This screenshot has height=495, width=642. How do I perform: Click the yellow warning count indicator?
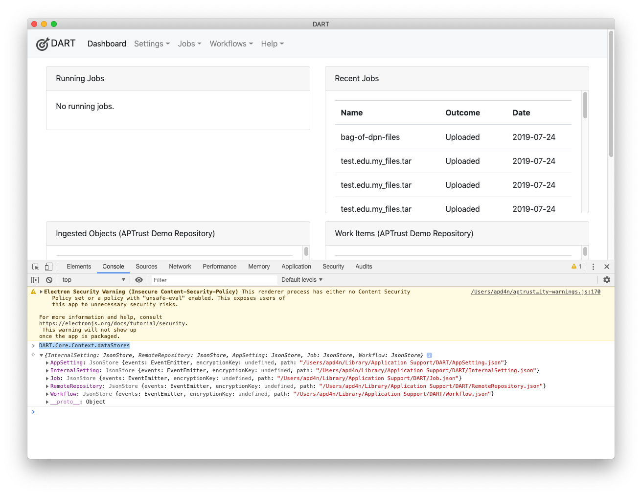click(576, 267)
